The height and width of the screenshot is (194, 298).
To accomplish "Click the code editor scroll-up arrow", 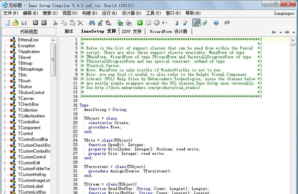I will (293, 40).
